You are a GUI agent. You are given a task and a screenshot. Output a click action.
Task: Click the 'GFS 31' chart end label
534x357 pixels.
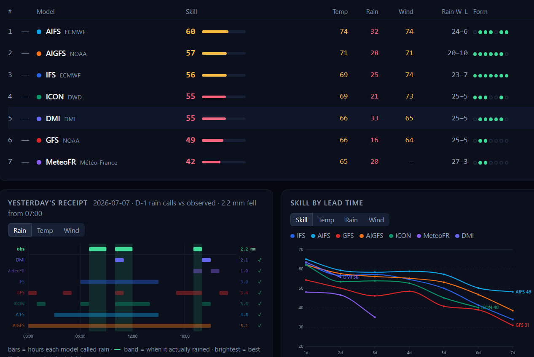(522, 325)
